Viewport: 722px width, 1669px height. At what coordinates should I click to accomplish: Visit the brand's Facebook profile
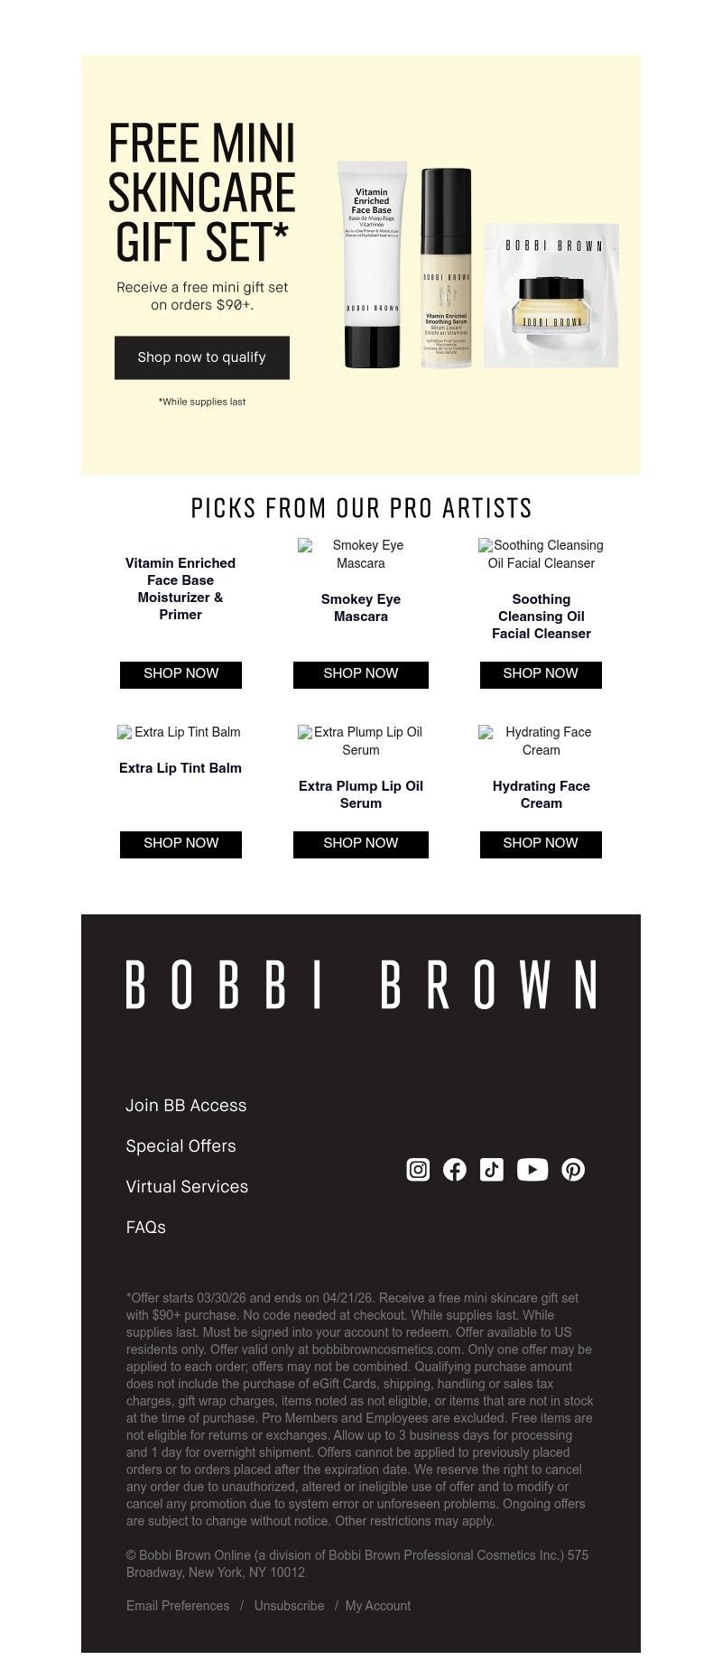pos(455,1168)
